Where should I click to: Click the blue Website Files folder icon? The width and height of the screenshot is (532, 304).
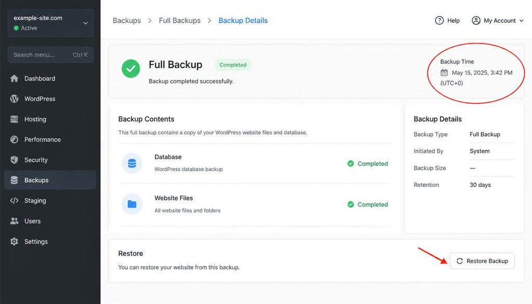[132, 204]
